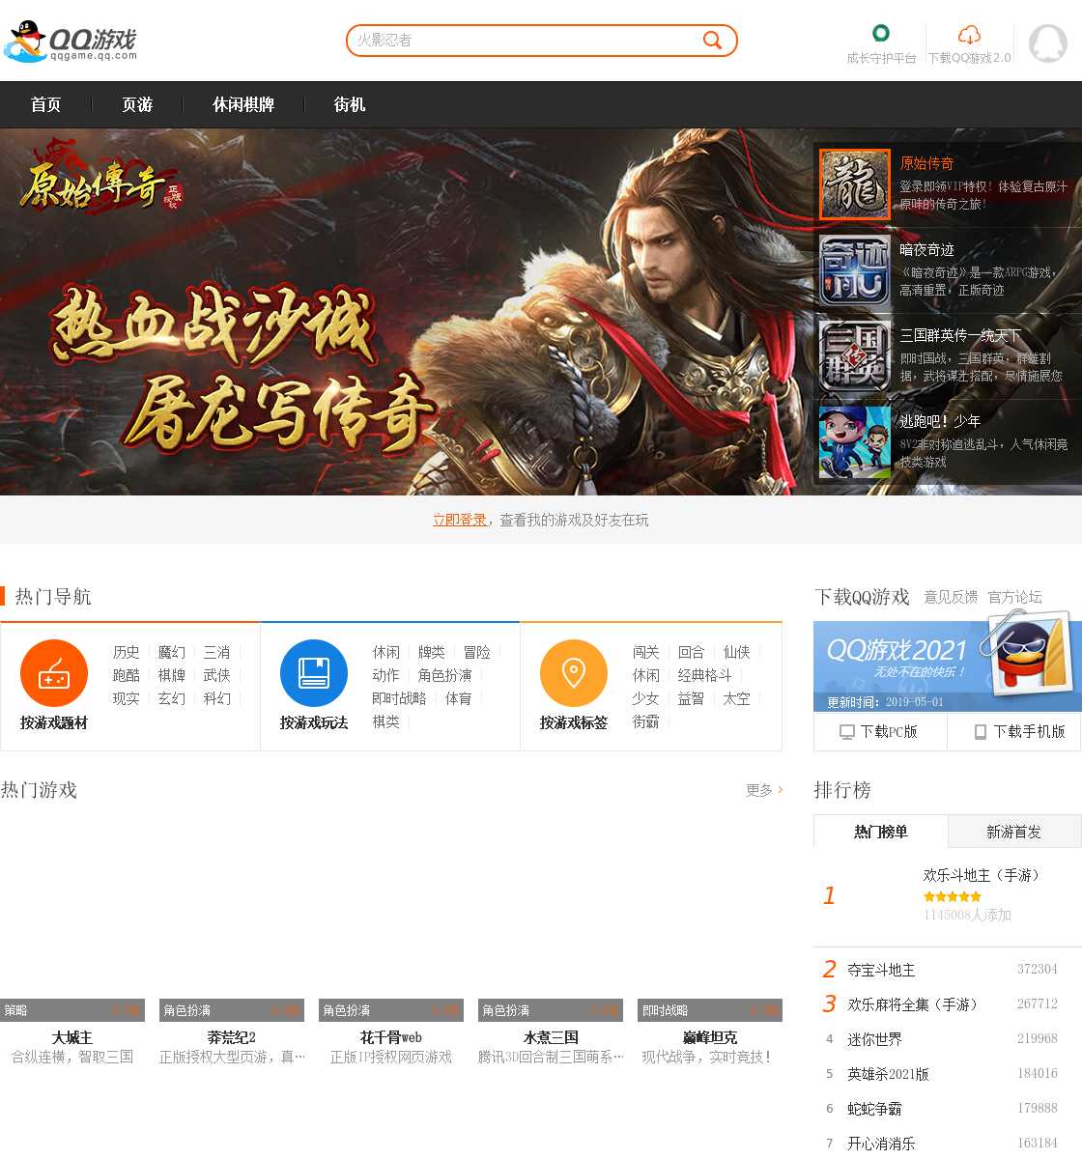1082x1159 pixels.
Task: Open 街机 navigation tab
Action: pyautogui.click(x=349, y=104)
